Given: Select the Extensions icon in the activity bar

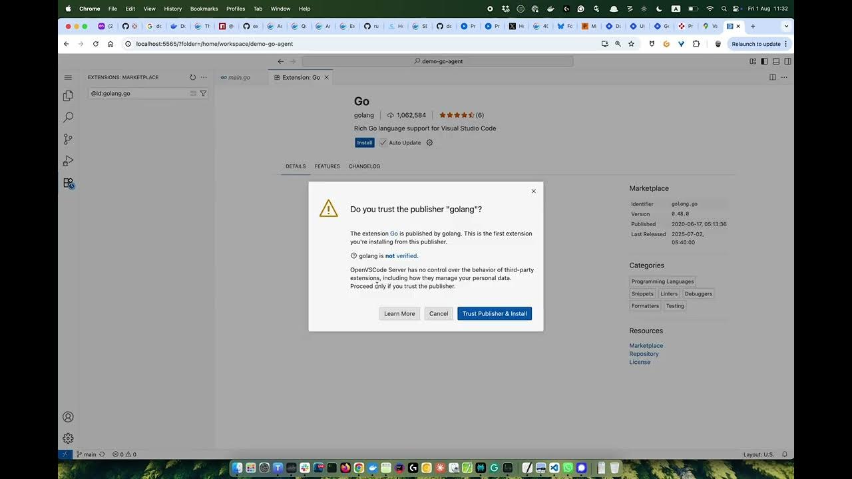Looking at the screenshot, I should 67,182.
